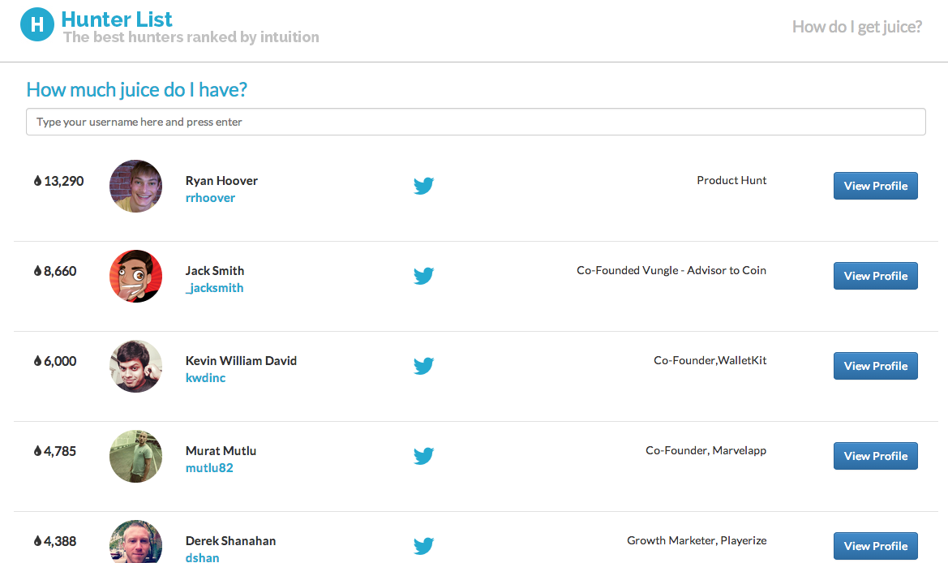The height and width of the screenshot is (563, 948).
Task: Visit Murat Mutlu's Twitter via bird icon
Action: pos(423,456)
